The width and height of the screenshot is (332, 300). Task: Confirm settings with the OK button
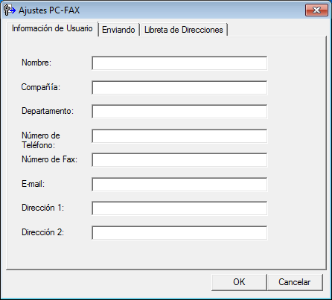click(x=239, y=282)
